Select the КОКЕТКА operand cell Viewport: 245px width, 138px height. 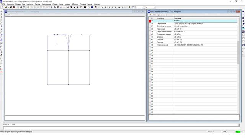[206, 21]
